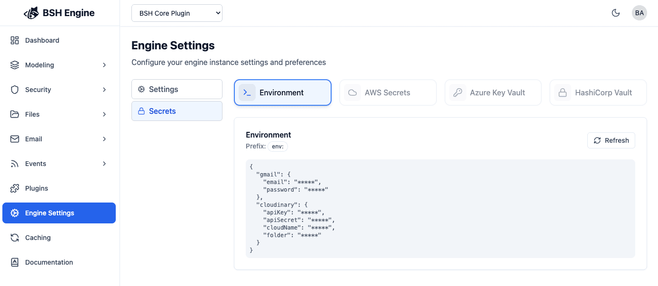Select the Secrets section tab
Image resolution: width=658 pixels, height=286 pixels.
coord(176,111)
